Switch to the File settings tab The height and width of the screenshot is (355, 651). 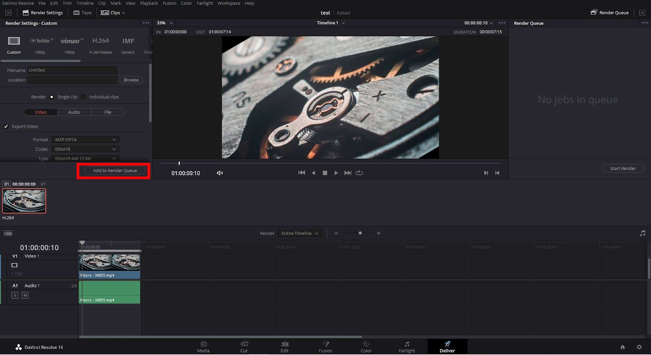click(108, 112)
